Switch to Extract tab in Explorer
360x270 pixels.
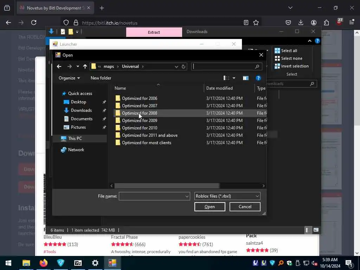(x=154, y=32)
